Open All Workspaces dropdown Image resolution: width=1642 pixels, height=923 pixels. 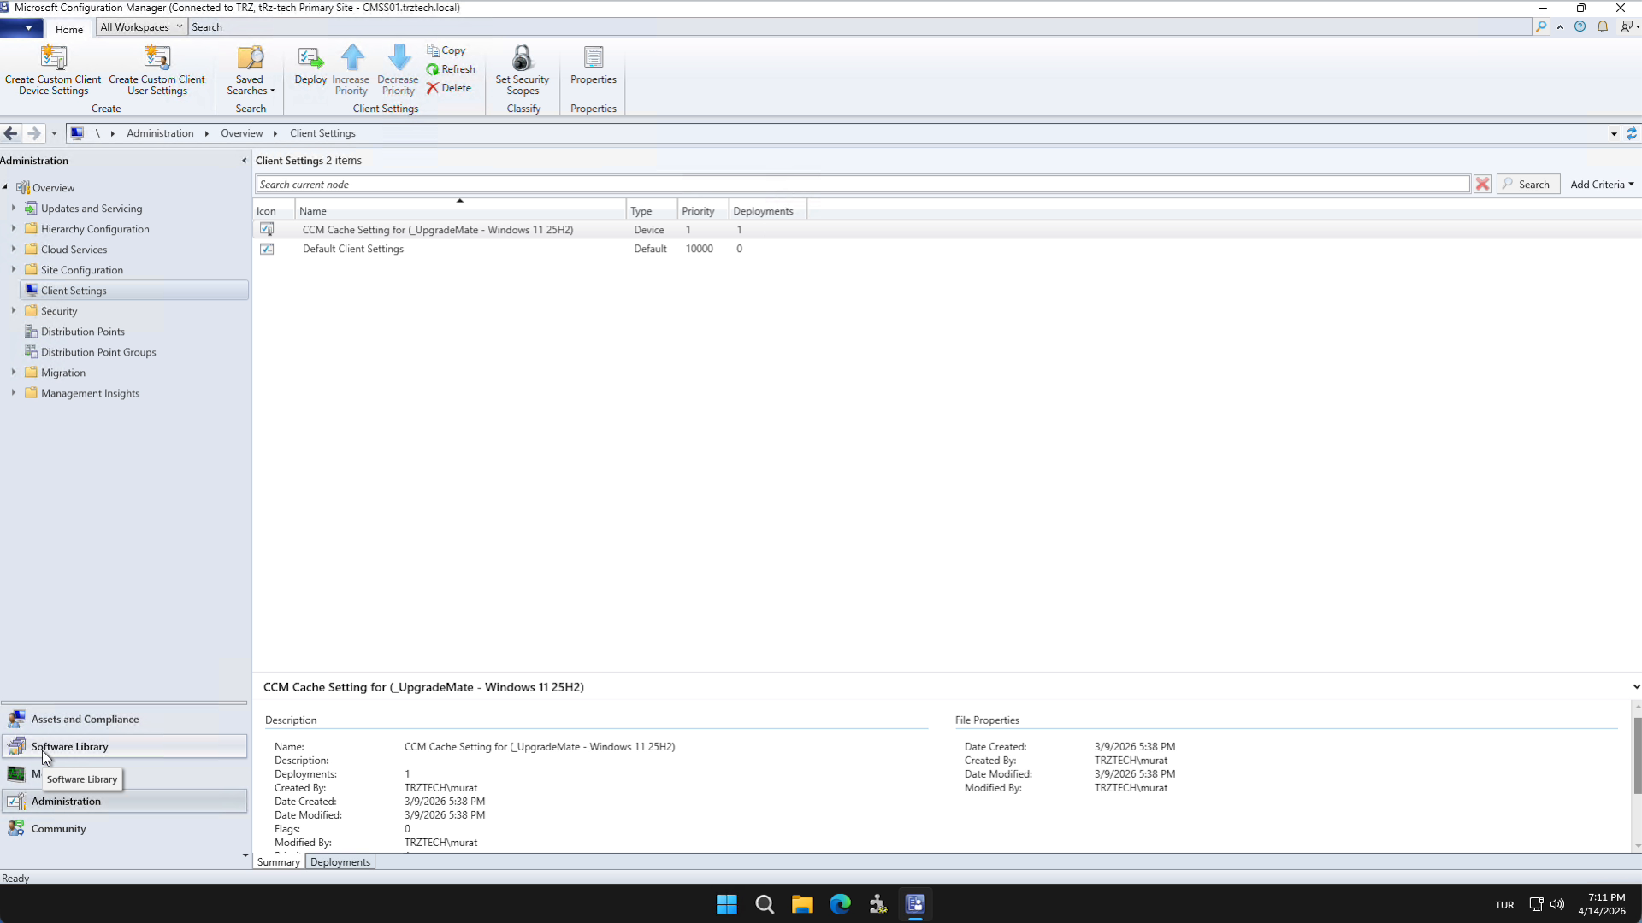point(141,27)
